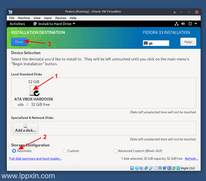Open the system menu dropdown arrow
206x181 pixels.
coord(196,24)
